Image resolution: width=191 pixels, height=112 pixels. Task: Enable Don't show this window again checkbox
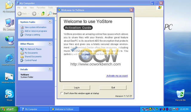coord(62,93)
